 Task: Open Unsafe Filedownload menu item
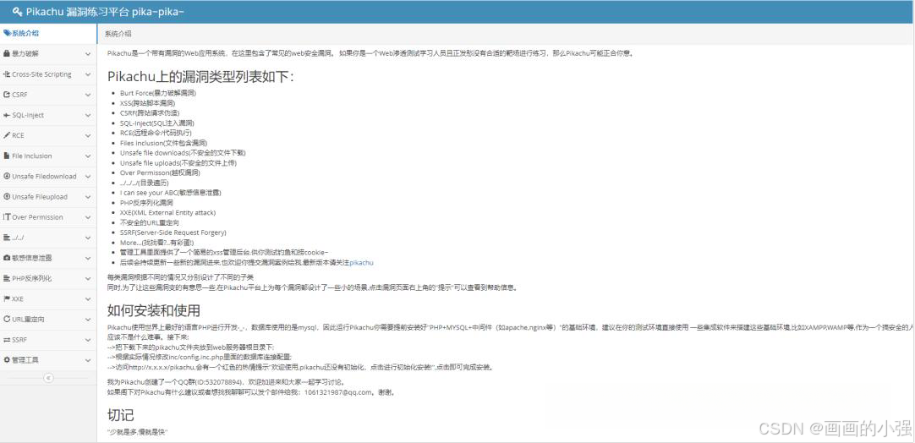click(48, 176)
